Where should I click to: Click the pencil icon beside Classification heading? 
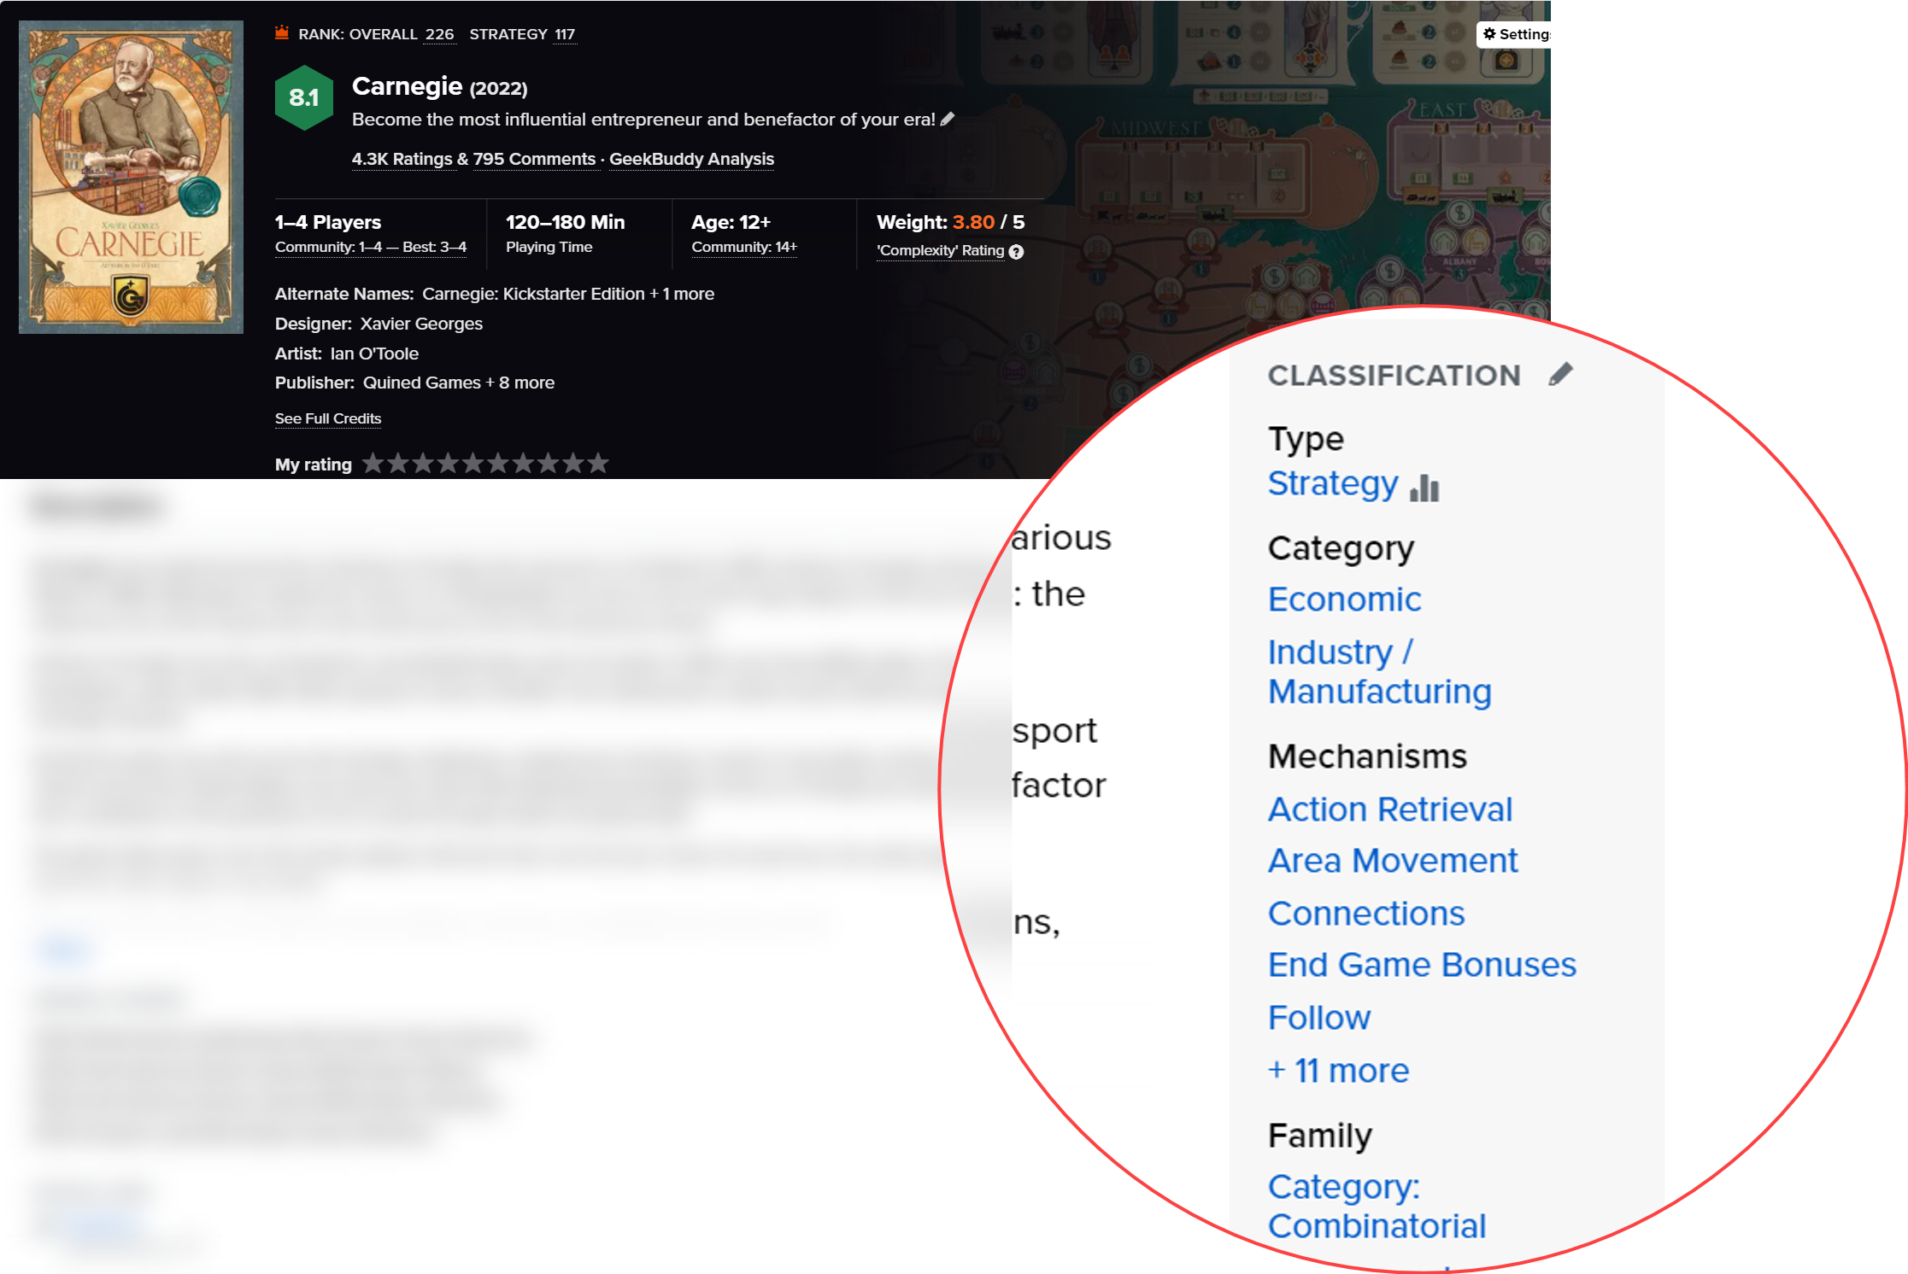[x=1560, y=374]
